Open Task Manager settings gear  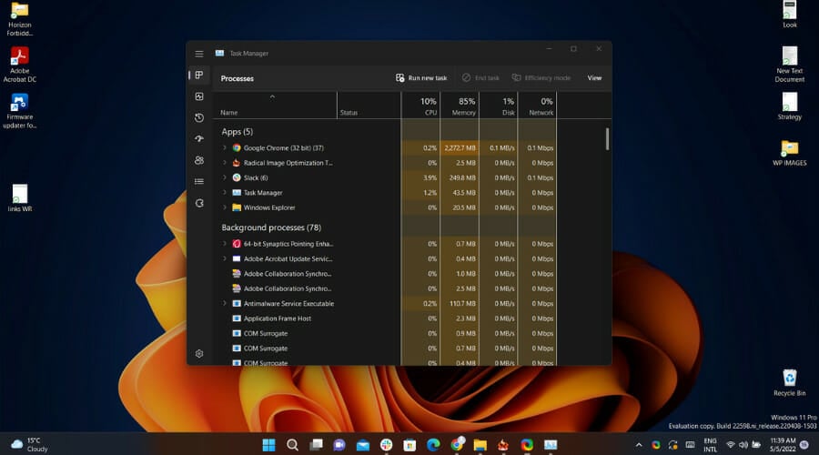click(199, 354)
